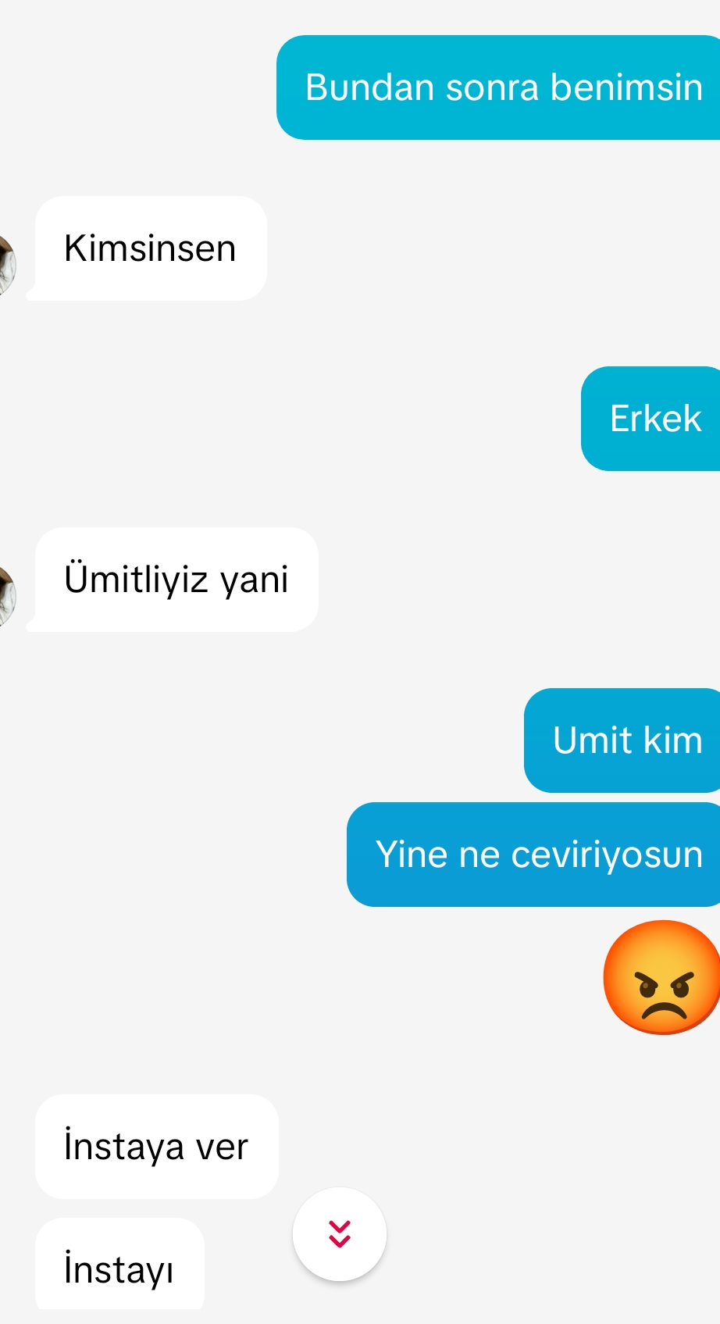Tap the angry face emoji message
The image size is (720, 1324).
[x=661, y=977]
